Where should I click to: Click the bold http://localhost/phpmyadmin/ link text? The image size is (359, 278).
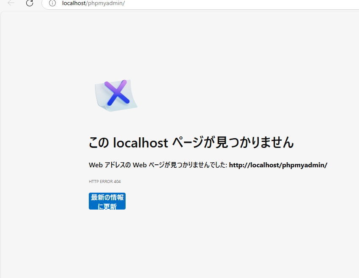click(x=278, y=165)
